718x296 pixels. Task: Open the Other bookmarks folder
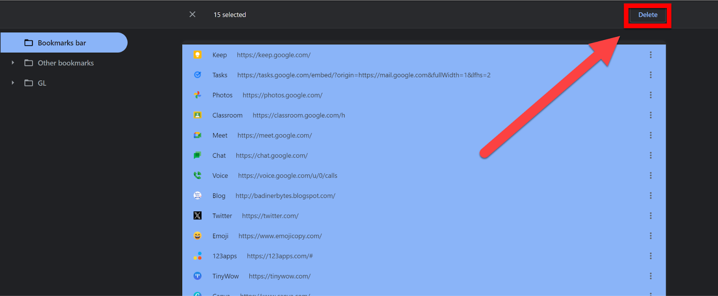66,63
